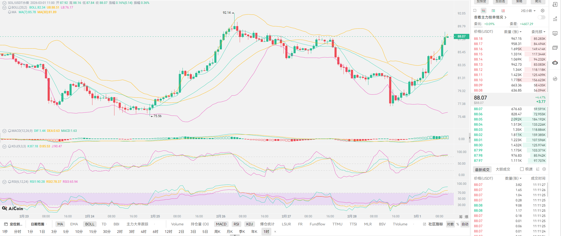Open order book settings hexagon icon
This screenshot has width=561, height=236.
(x=543, y=11)
